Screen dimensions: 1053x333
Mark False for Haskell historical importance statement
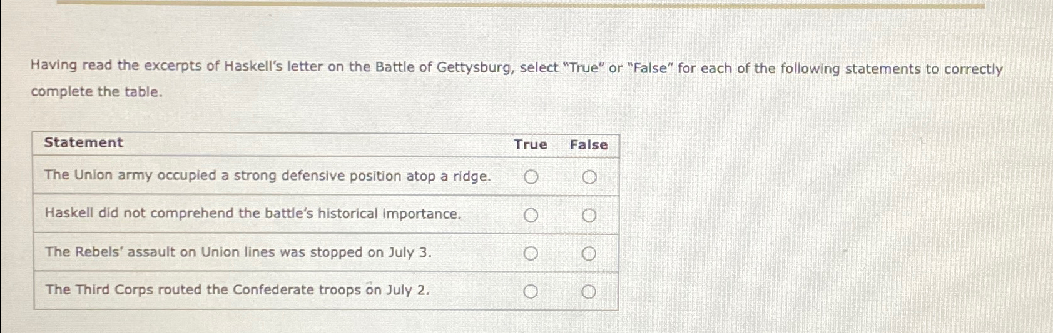[x=589, y=216]
